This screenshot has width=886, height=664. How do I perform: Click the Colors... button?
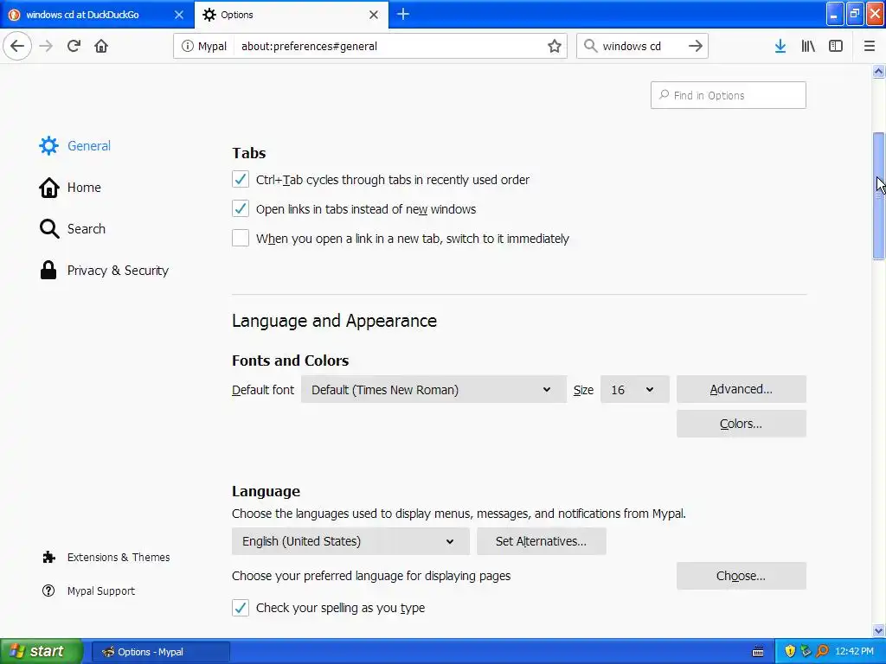(741, 424)
